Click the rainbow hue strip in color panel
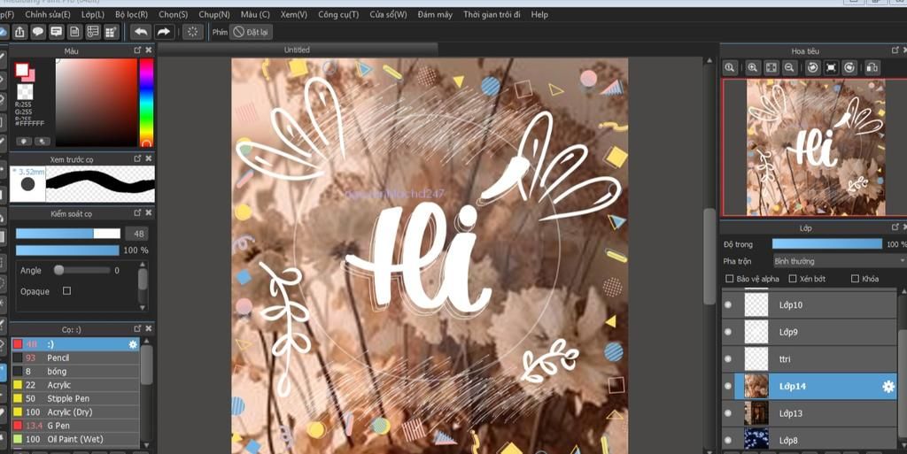Viewport: 907px width, 454px height. pyautogui.click(x=146, y=102)
